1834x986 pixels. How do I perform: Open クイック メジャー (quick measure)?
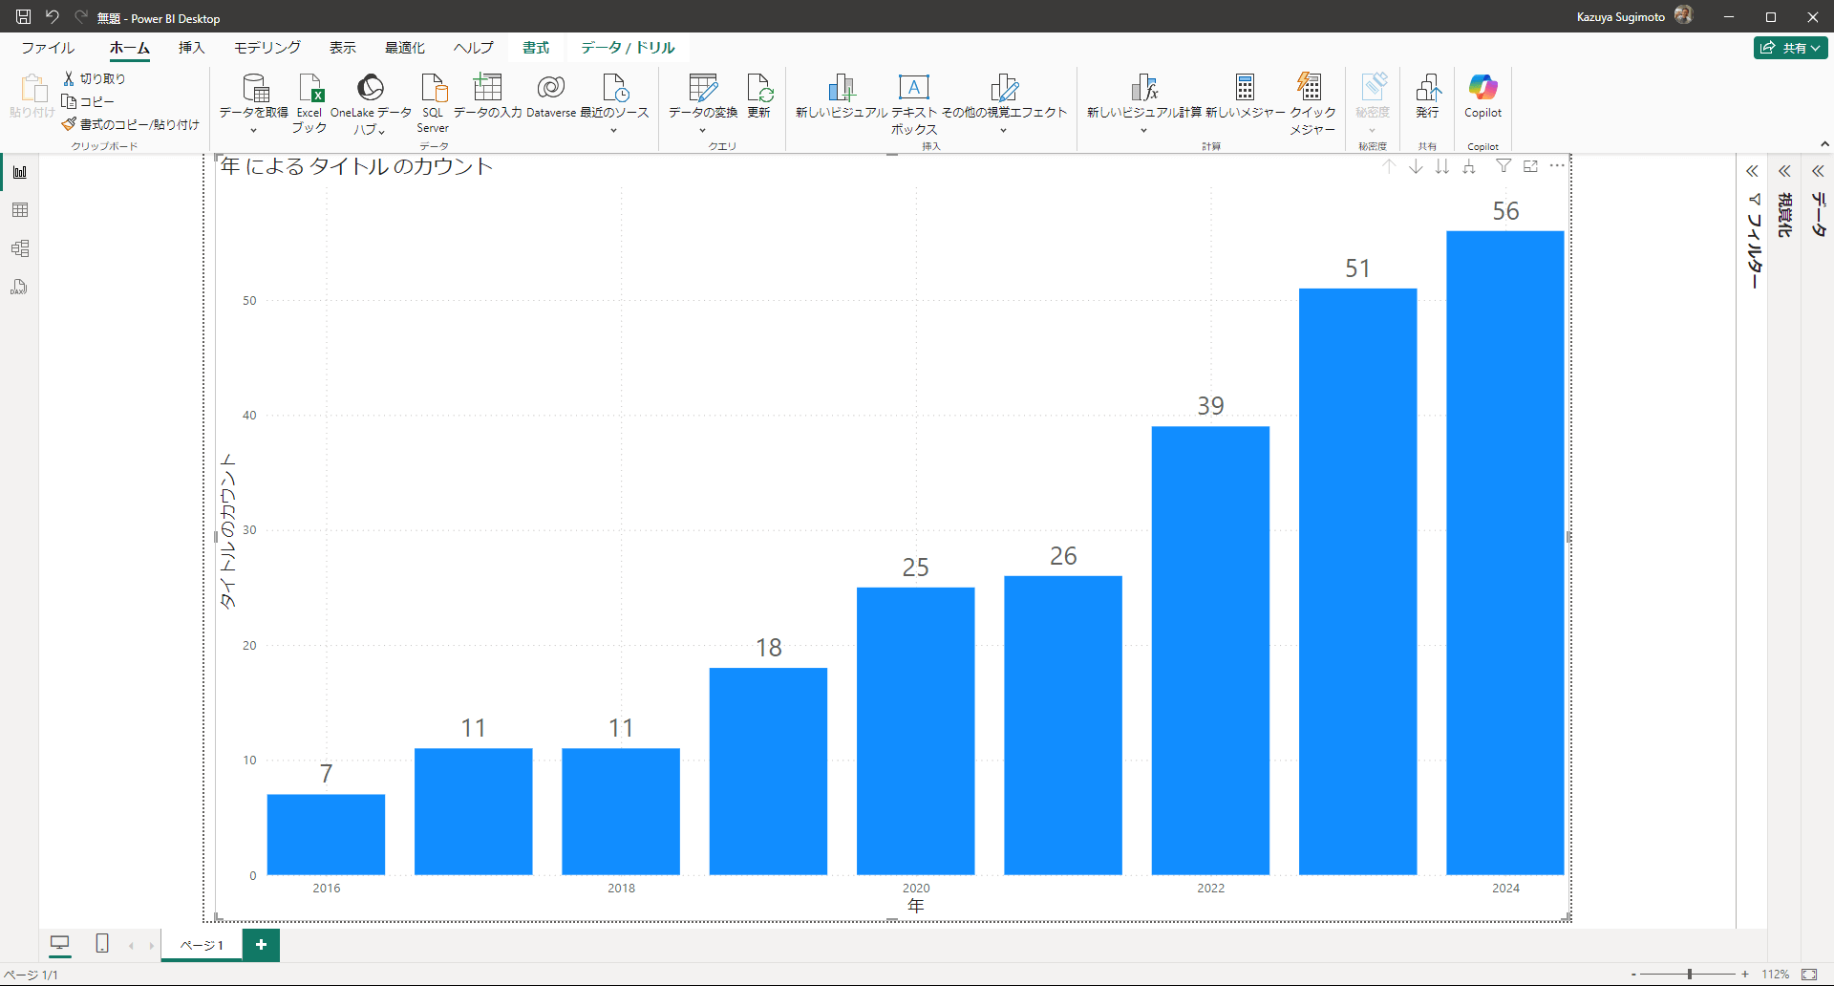point(1312,103)
